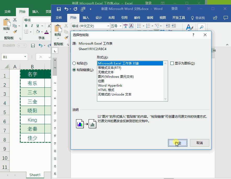Screen dimensions: 231x179
Task: Click the Find magnifier icon in Word
Action: (x=201, y=27)
